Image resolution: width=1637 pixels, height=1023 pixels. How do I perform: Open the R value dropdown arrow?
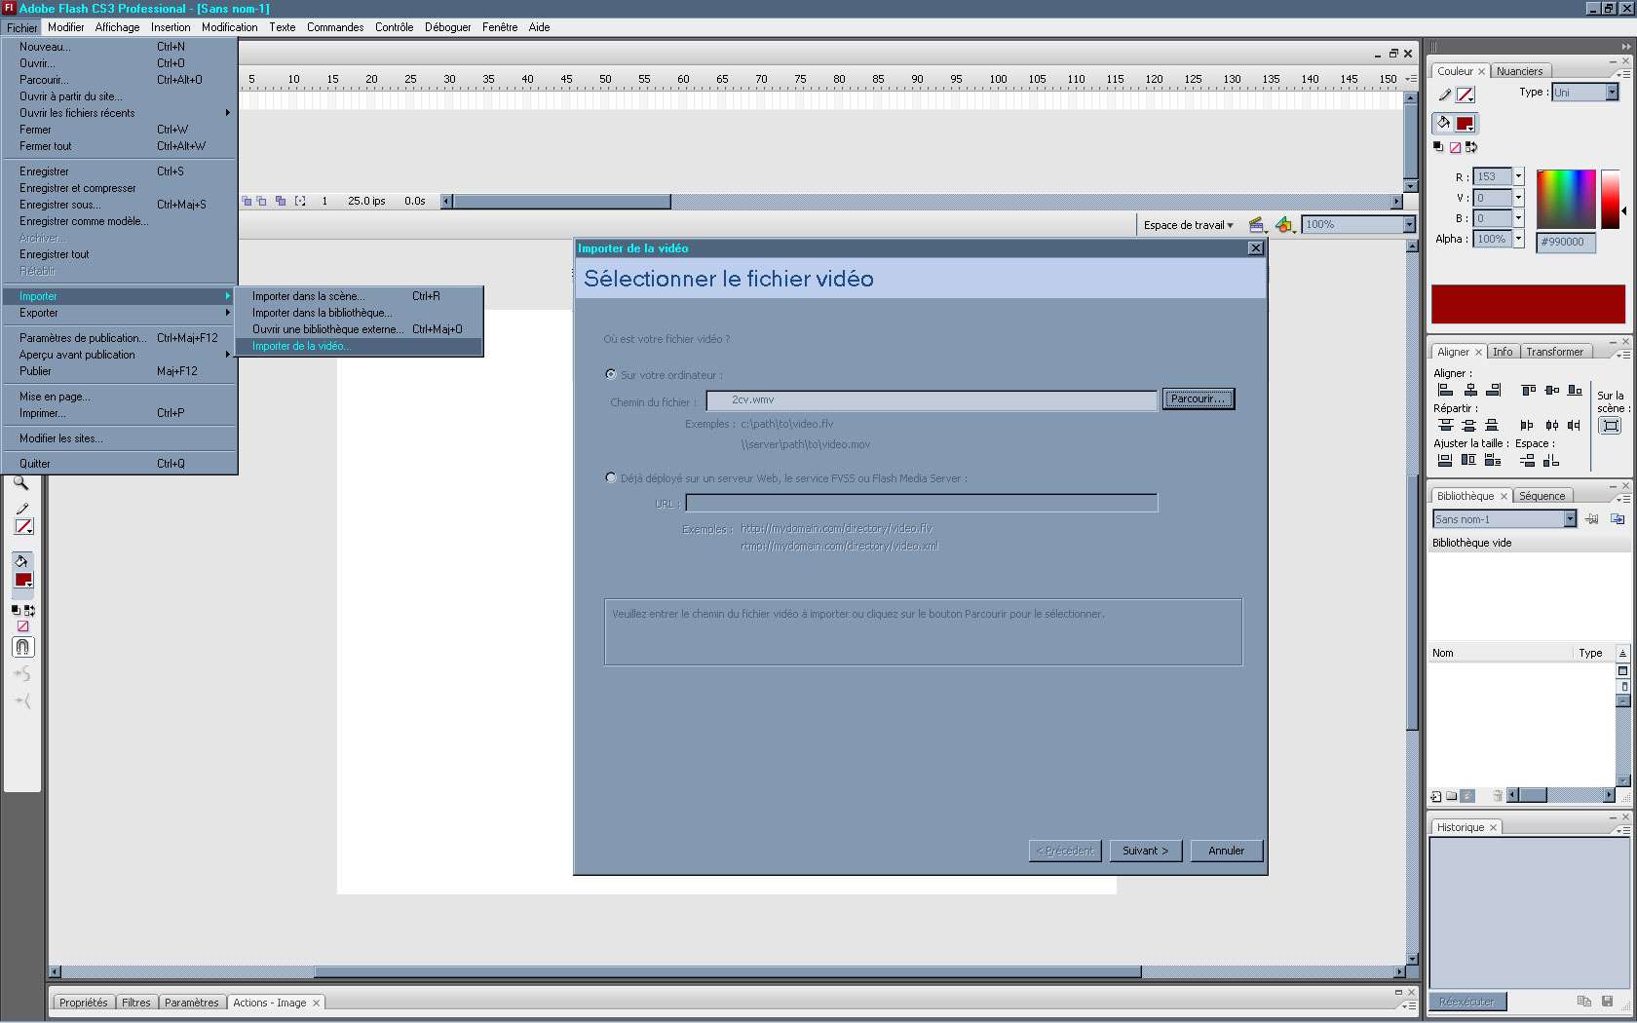coord(1518,176)
